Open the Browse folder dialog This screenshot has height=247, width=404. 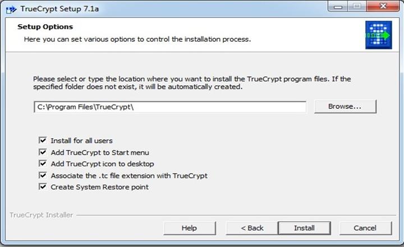point(345,107)
